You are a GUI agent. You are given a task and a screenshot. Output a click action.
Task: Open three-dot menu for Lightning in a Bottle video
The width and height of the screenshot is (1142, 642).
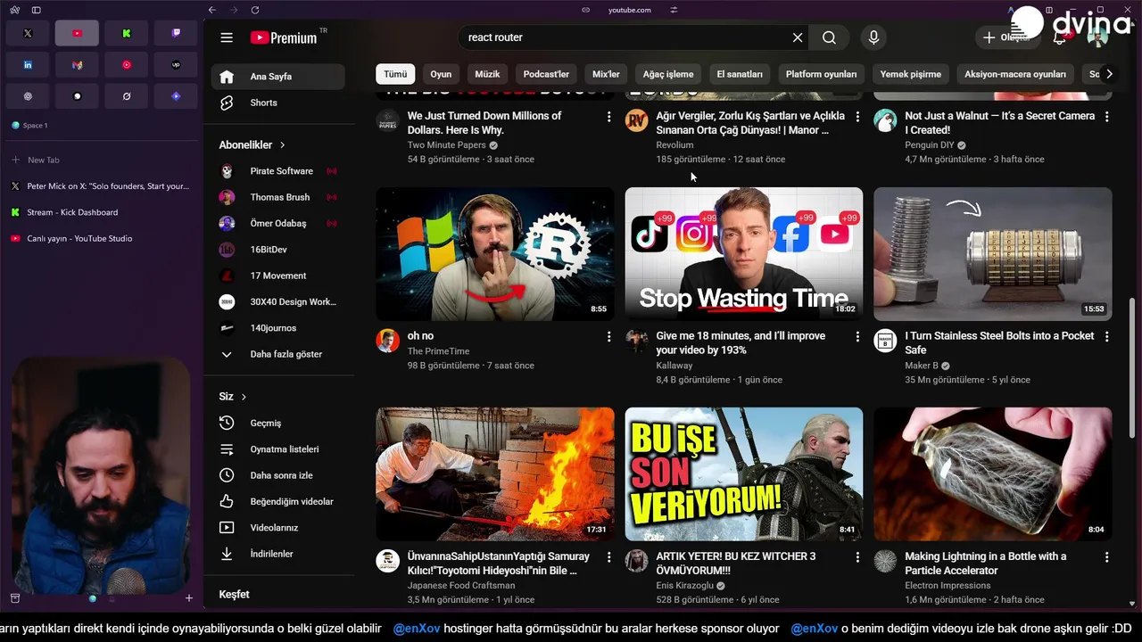click(1107, 557)
